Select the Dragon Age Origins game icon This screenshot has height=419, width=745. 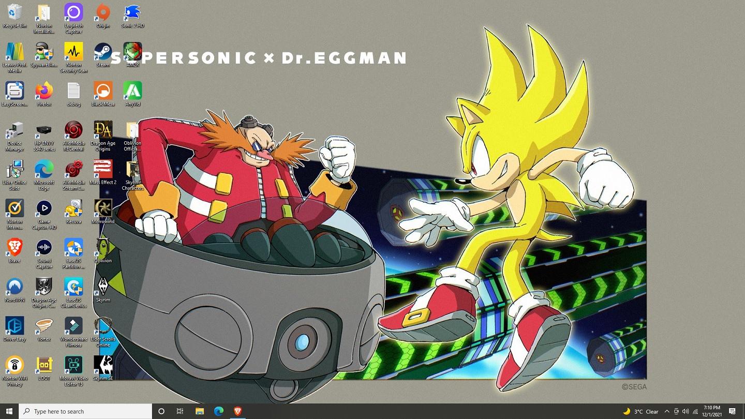pyautogui.click(x=103, y=136)
